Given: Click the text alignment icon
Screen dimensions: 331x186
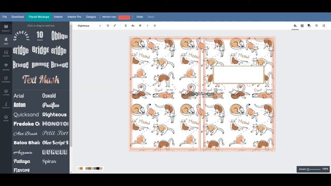Looking at the screenshot, I should point(126,26).
